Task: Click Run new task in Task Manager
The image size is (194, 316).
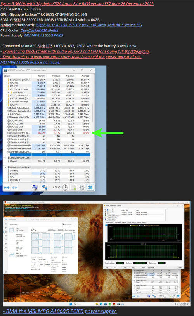Action: coord(67,224)
